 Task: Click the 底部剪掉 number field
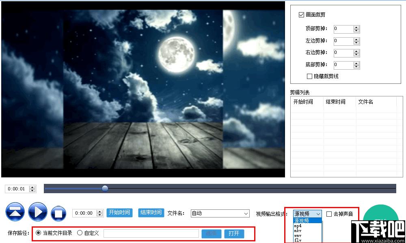tap(343, 65)
